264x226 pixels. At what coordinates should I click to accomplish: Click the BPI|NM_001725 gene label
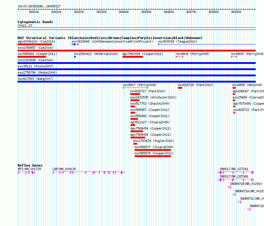29,169
